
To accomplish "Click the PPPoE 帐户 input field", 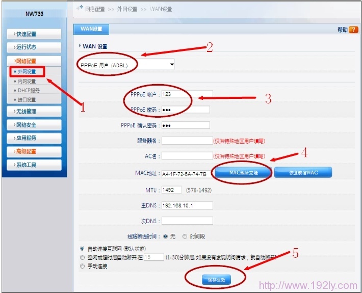I will (x=187, y=94).
